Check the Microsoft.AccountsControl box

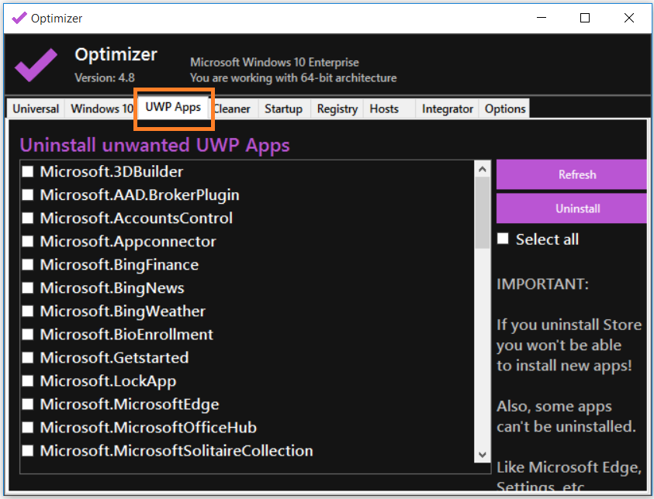[28, 219]
